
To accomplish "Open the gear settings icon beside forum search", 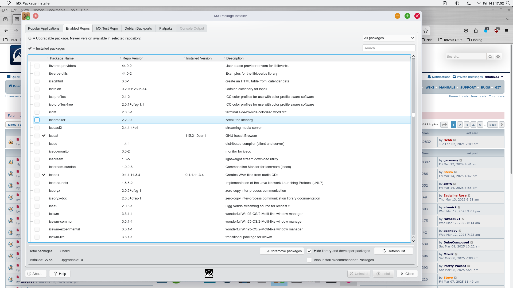I will [x=498, y=56].
